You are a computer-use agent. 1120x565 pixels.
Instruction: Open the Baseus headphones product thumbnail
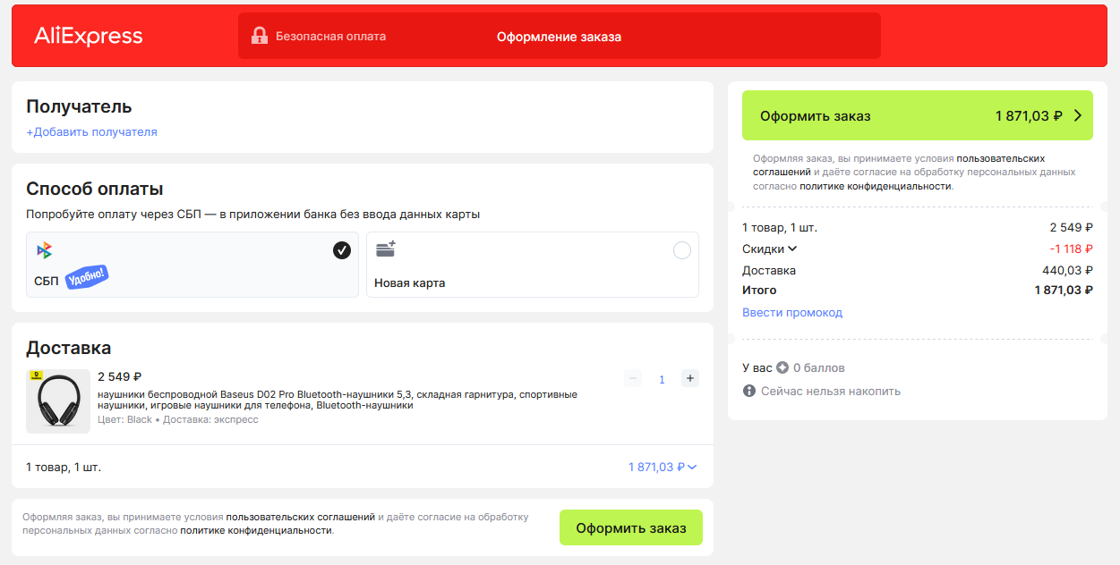tap(58, 401)
